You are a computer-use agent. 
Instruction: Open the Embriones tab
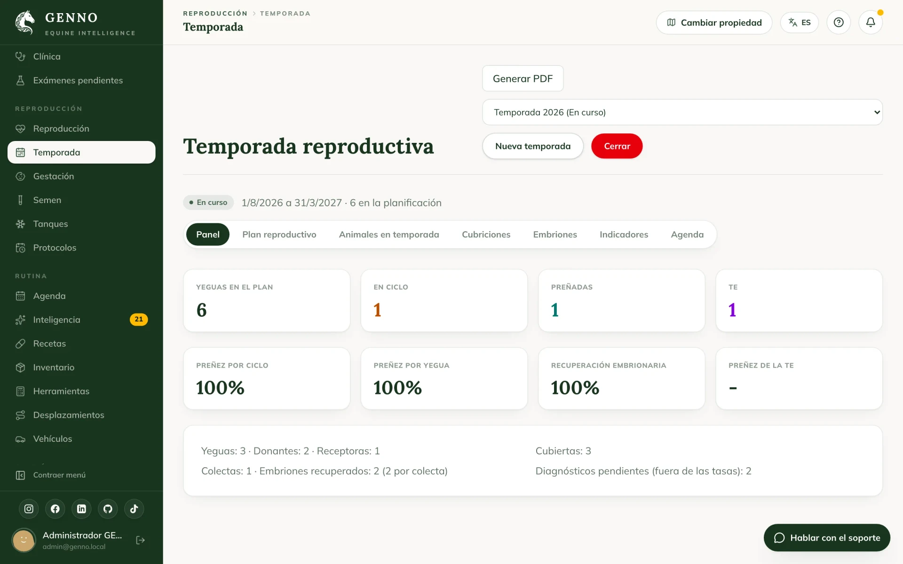pyautogui.click(x=555, y=235)
